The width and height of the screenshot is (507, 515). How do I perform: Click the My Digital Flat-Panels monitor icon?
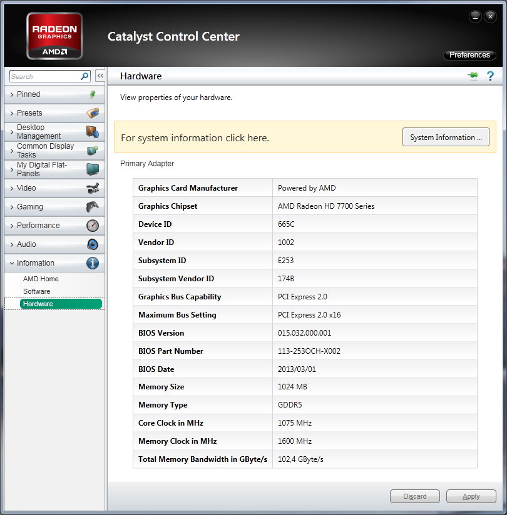pyautogui.click(x=93, y=169)
